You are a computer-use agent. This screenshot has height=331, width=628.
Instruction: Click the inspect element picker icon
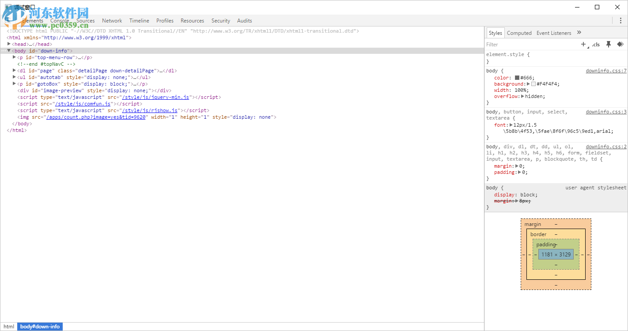(8, 20)
